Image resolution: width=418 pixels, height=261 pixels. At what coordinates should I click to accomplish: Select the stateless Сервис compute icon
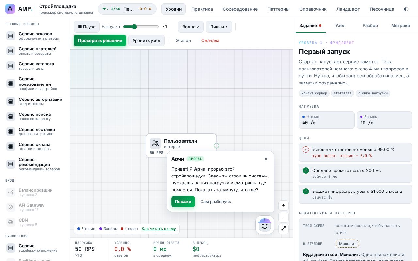click(x=11, y=248)
